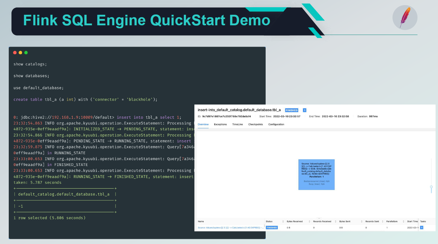Click the 'use default_database;' terminal line

(x=39, y=88)
